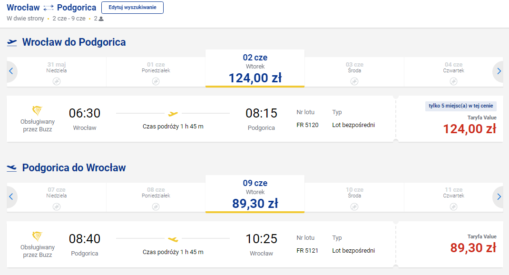
Task: Click the no-flight icon under 31 maj
Action: click(x=57, y=81)
